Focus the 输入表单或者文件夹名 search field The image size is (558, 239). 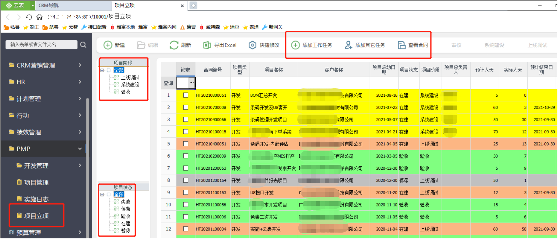click(41, 45)
